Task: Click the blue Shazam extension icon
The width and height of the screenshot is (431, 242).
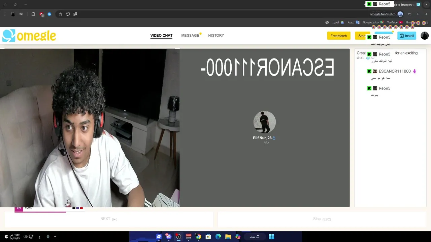Action: pyautogui.click(x=49, y=14)
